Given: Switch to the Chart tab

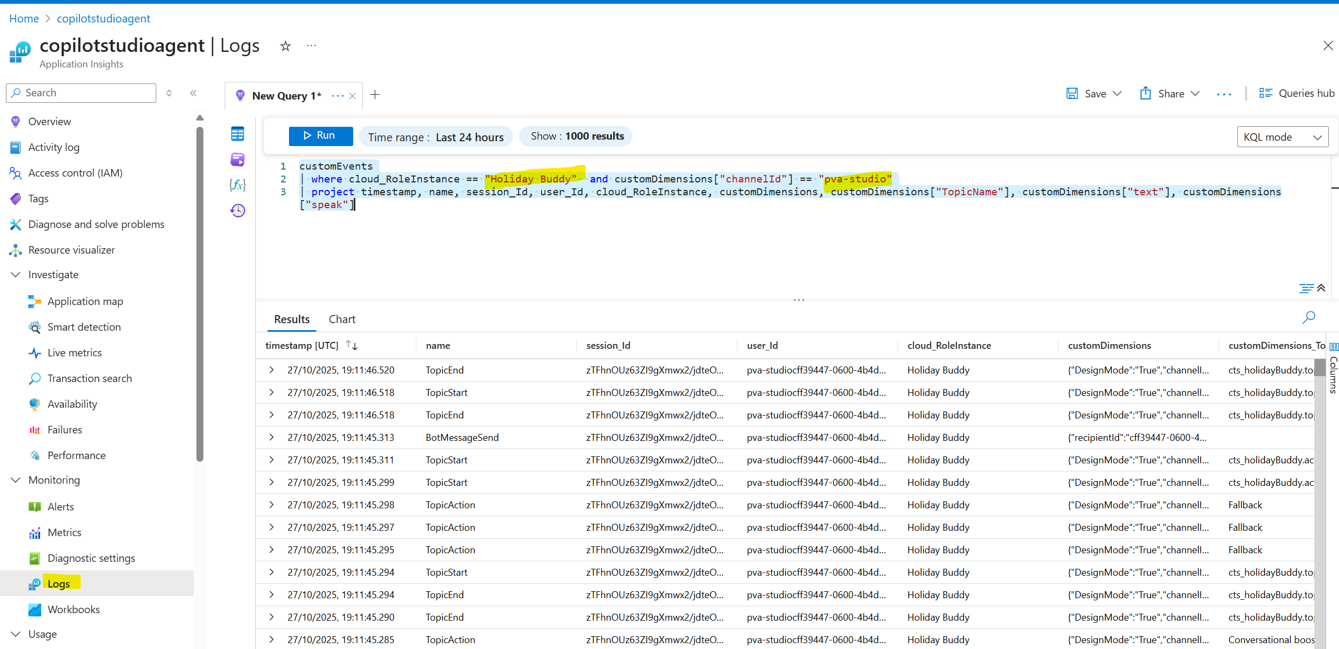Looking at the screenshot, I should click(341, 319).
